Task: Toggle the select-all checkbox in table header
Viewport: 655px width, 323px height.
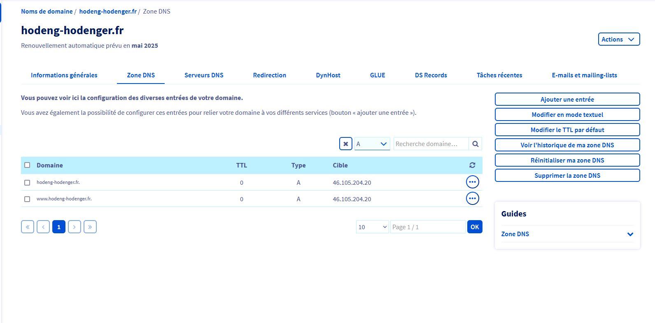Action: [x=27, y=165]
